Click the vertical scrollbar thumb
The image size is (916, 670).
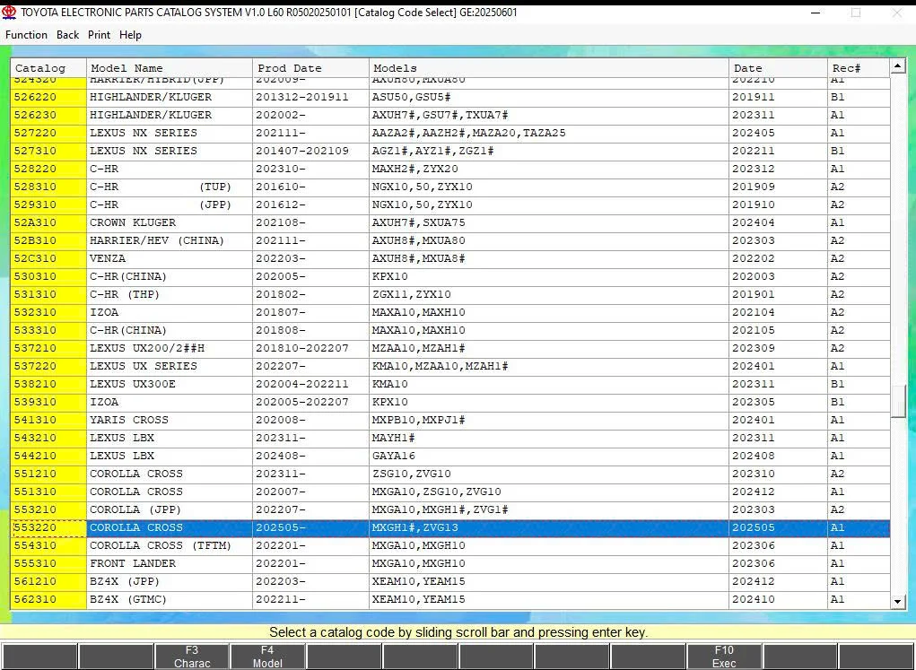(x=898, y=401)
